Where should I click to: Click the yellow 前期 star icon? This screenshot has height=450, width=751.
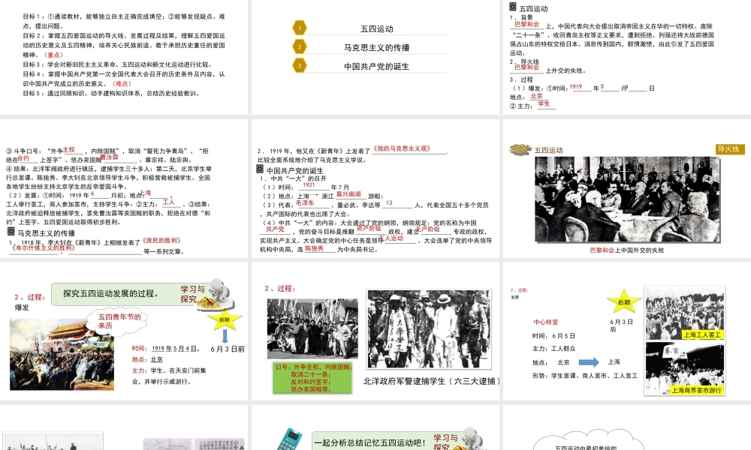(x=225, y=319)
